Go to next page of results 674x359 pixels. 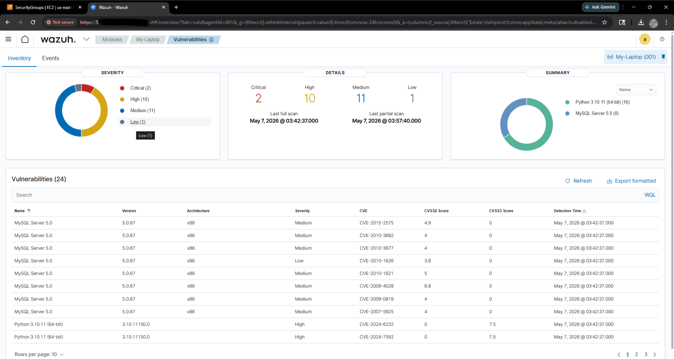(x=655, y=354)
